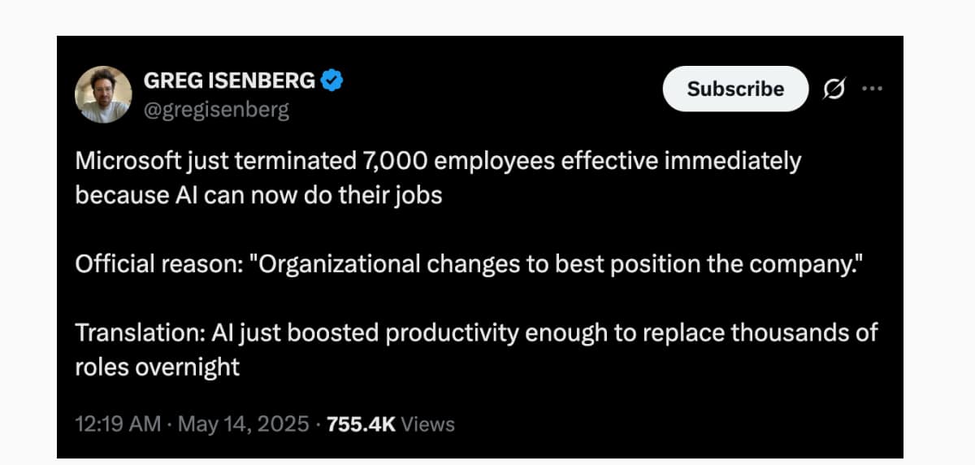Viewport: 975px width, 465px height.
Task: Click the word Views after the count
Action: pos(428,424)
